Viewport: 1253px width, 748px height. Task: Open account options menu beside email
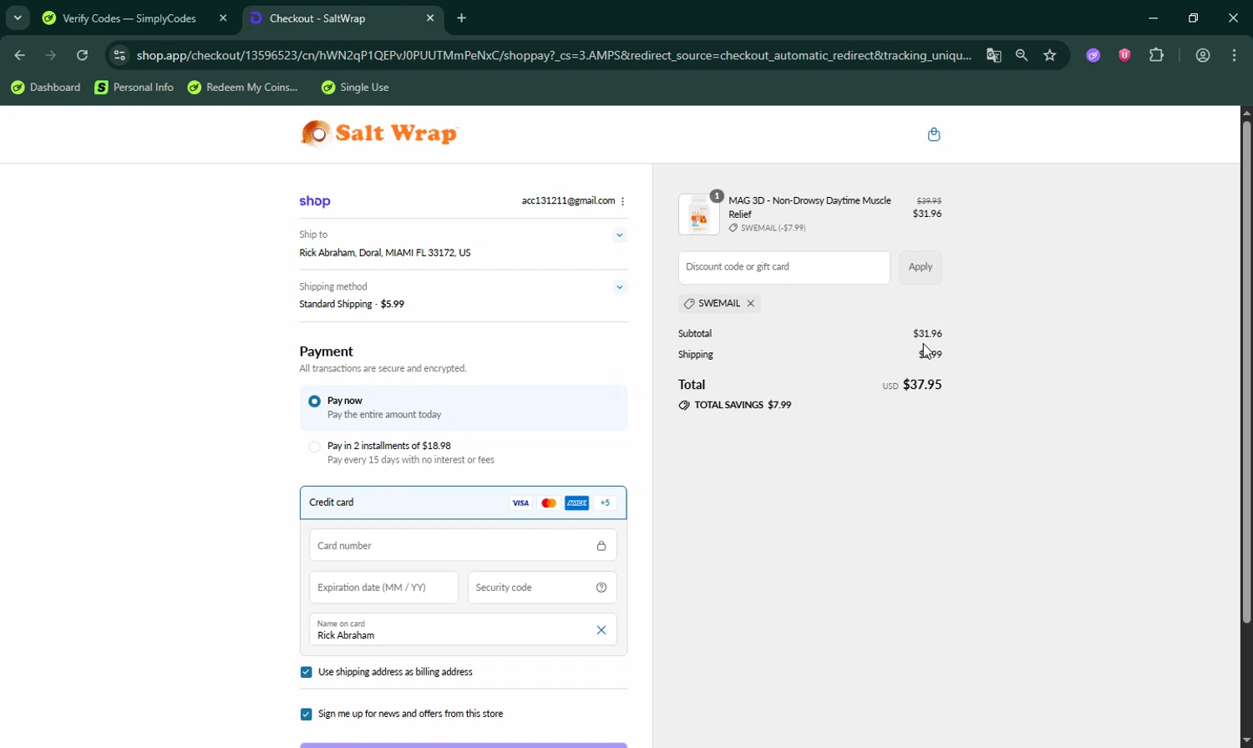[623, 201]
